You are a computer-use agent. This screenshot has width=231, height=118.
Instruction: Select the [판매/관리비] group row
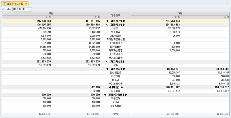(x=115, y=95)
